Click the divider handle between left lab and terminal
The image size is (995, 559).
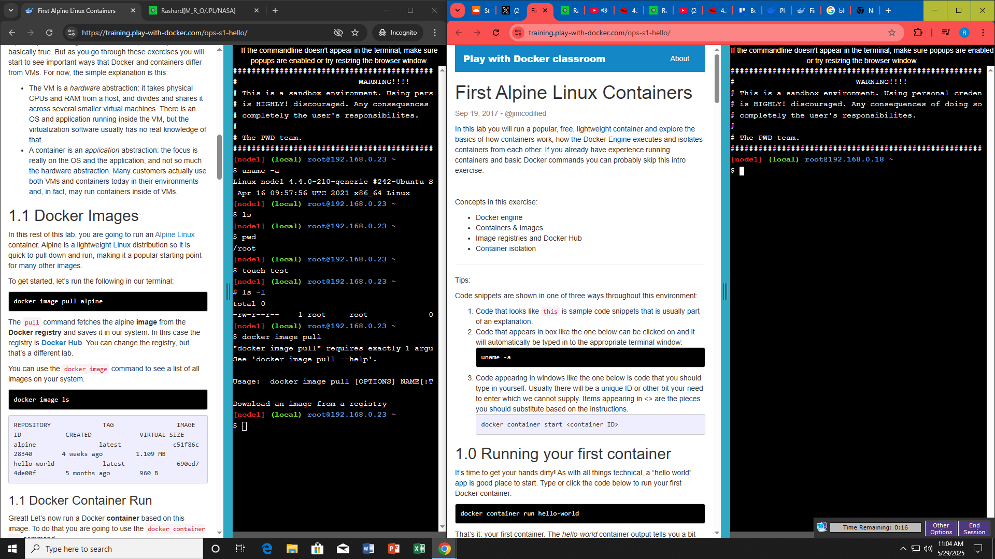(x=228, y=292)
